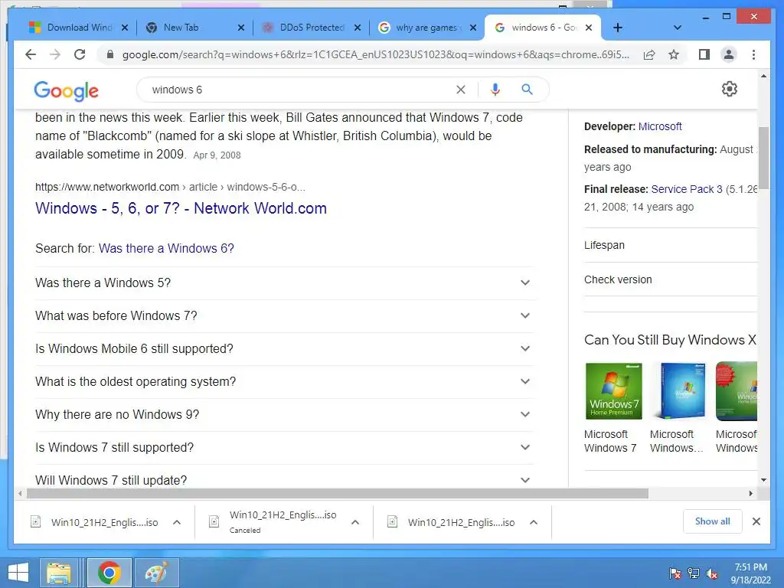Open 'Windows - 5, 6, or 7?' result
This screenshot has height=588, width=784.
pos(181,208)
